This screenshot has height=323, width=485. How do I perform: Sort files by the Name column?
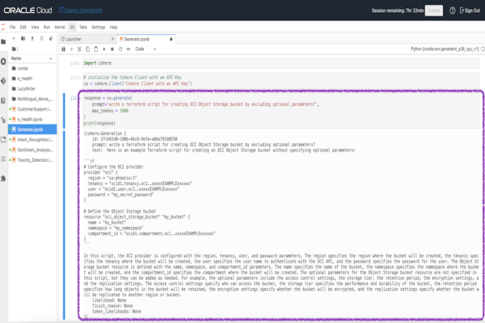pyautogui.click(x=32, y=58)
